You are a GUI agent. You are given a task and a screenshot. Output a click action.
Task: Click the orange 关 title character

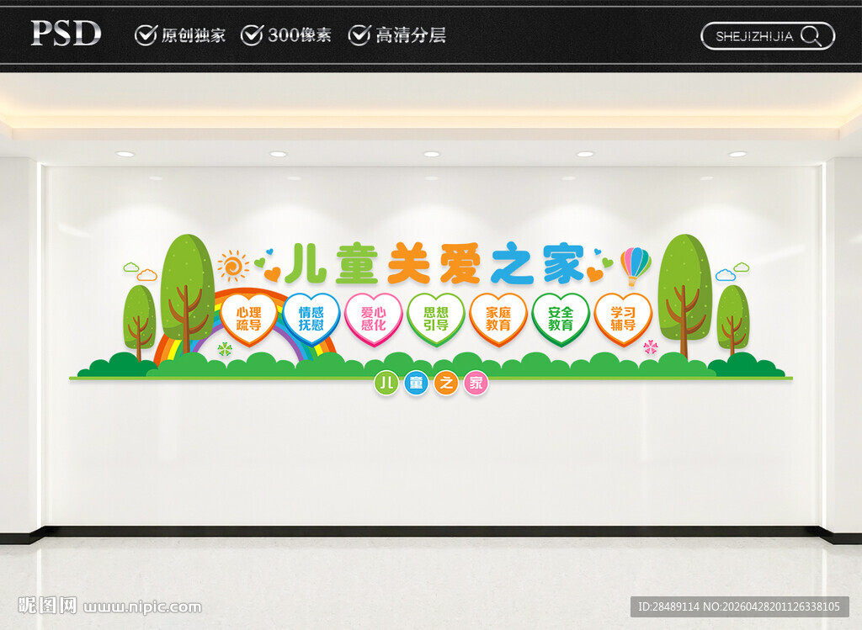coord(409,263)
